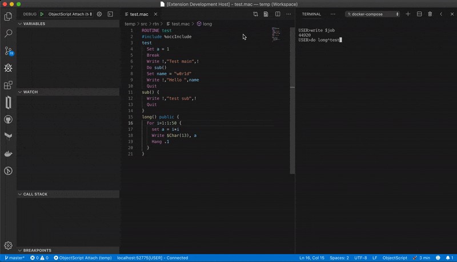Collapse the VARIABLES section
This screenshot has width=457, height=262.
(x=34, y=24)
